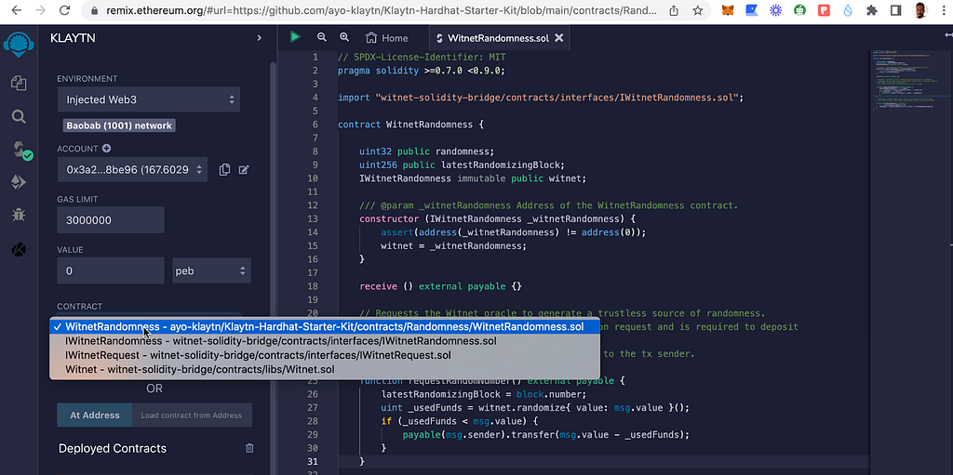Add a new account plus icon

[x=106, y=148]
